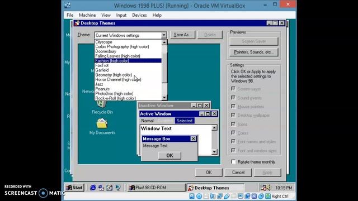The image size is (358, 201).
Task: Click the VirtualBox purple V status icon
Action: coord(254,196)
